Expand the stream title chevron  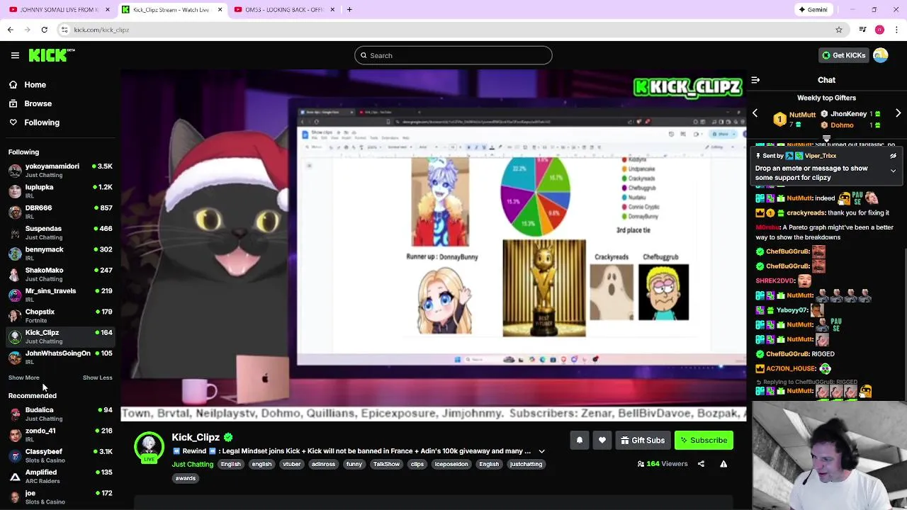tap(541, 451)
